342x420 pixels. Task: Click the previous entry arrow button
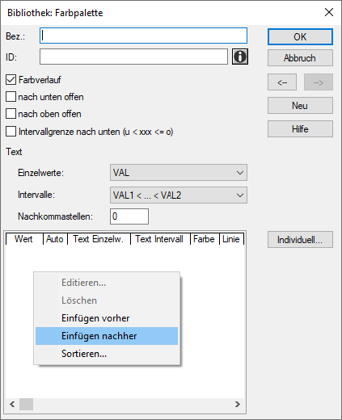(282, 82)
